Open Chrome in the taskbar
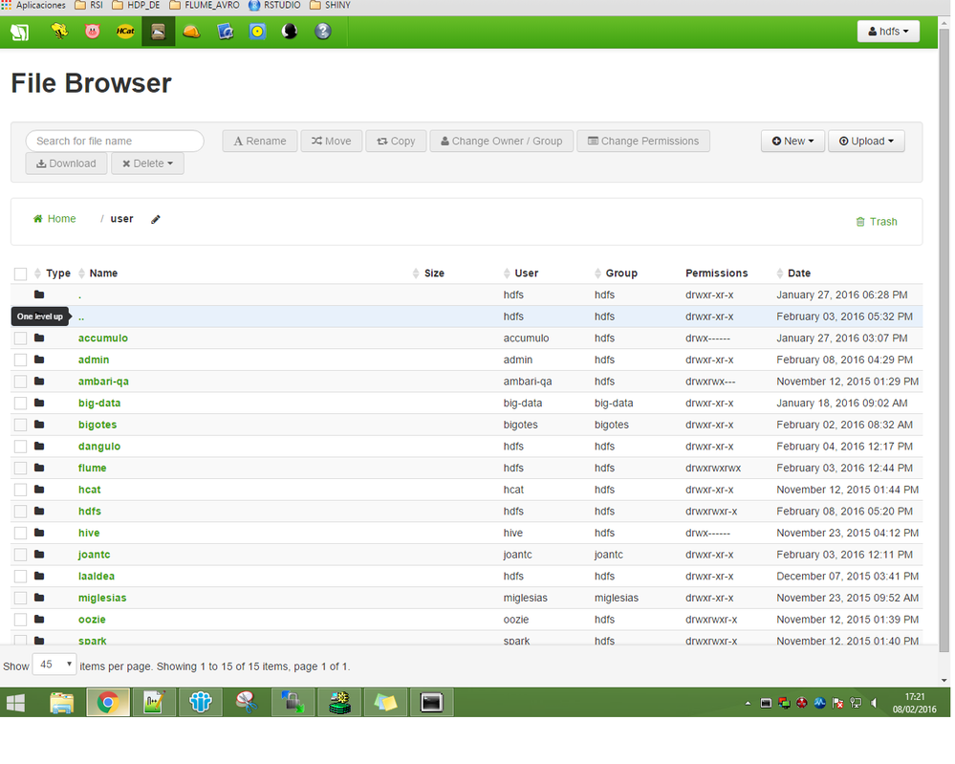This screenshot has width=955, height=764. tap(108, 703)
